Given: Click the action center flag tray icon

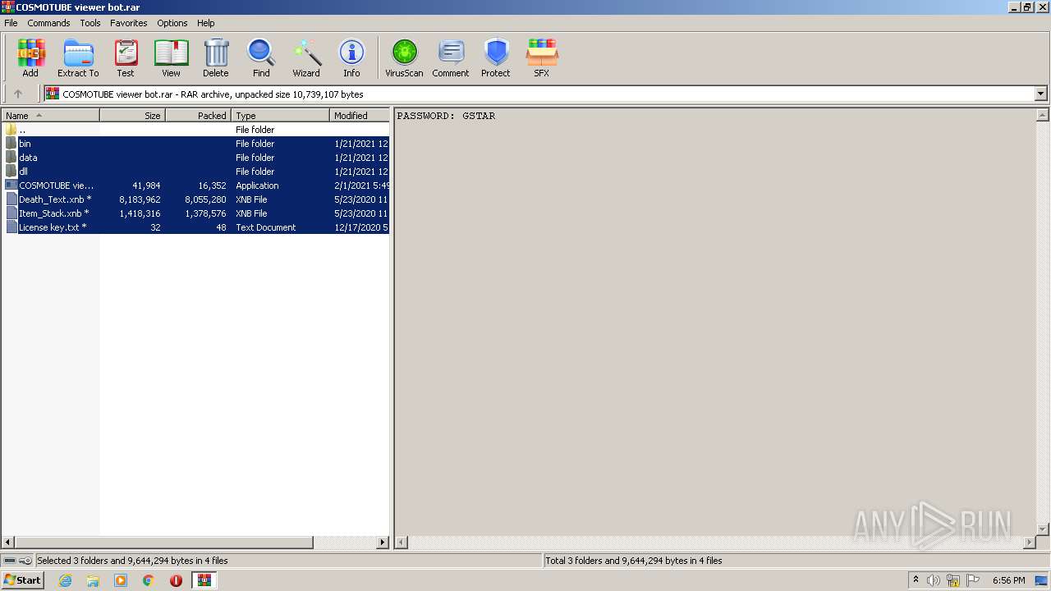Looking at the screenshot, I should click(973, 580).
